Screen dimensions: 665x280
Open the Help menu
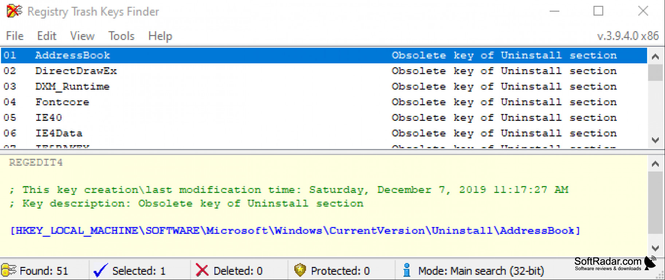160,36
